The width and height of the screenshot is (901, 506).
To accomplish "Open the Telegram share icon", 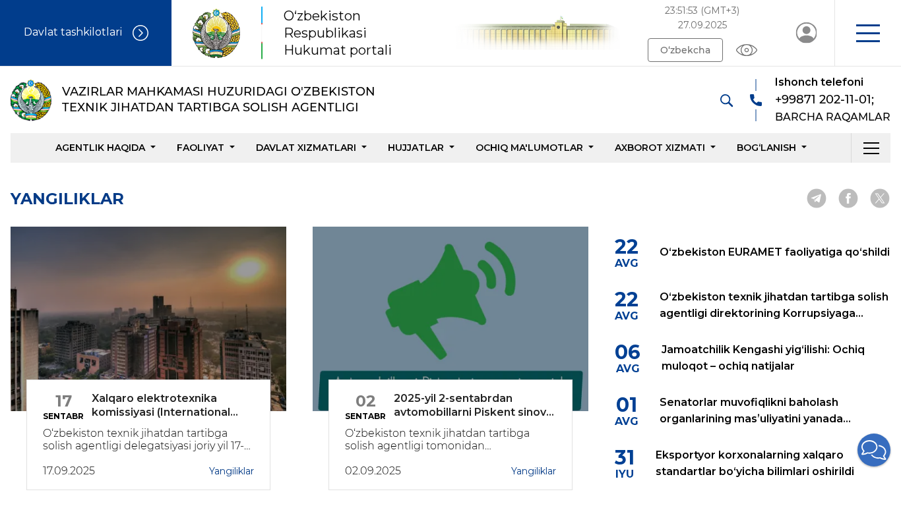I will 817,198.
